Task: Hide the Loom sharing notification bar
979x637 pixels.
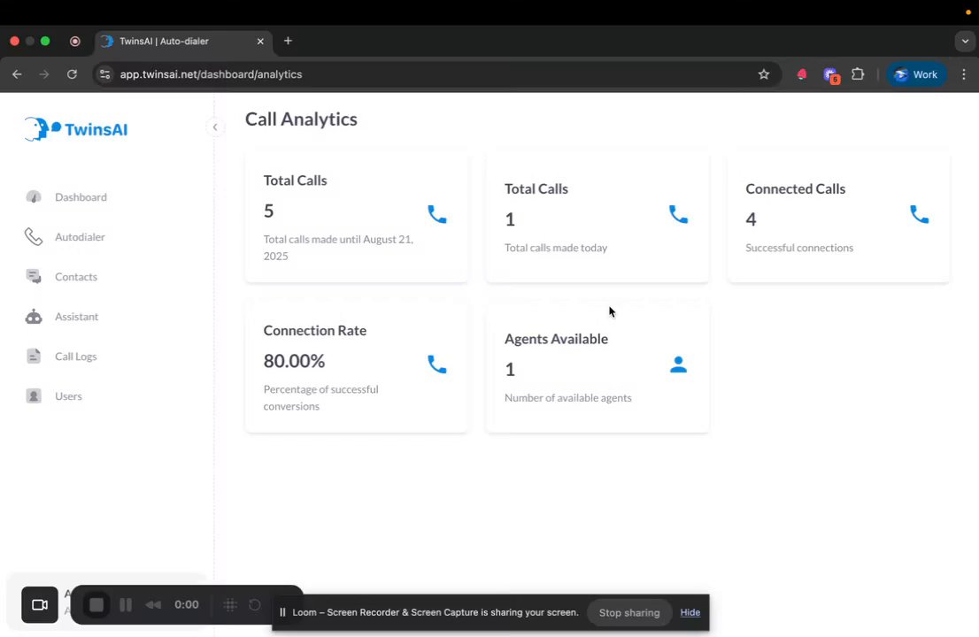Action: (690, 612)
